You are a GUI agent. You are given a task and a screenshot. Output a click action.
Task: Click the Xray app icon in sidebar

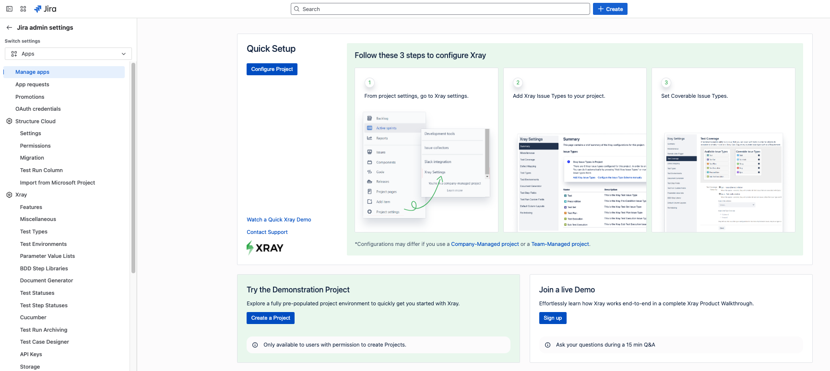(9, 195)
